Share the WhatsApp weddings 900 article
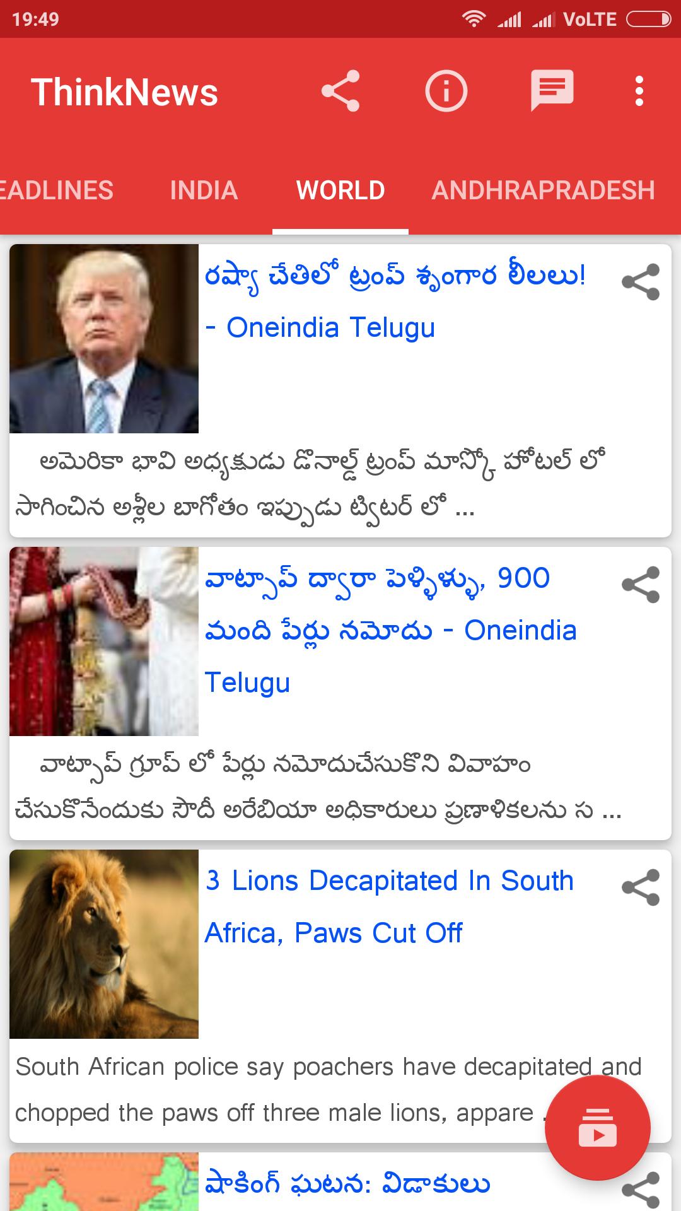The image size is (681, 1211). point(641,585)
